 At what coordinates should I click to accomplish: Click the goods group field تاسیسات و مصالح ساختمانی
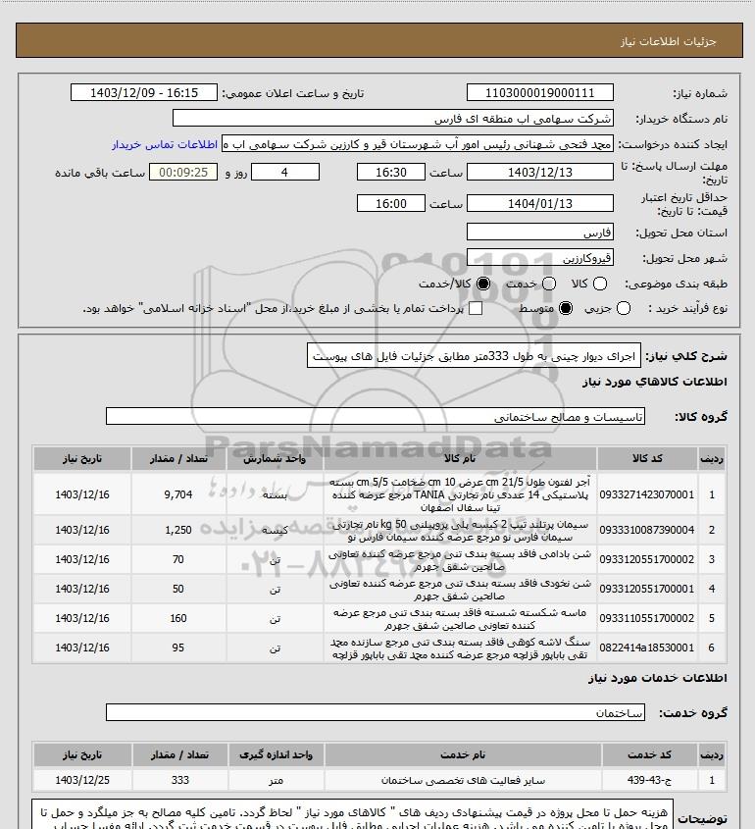pyautogui.click(x=376, y=416)
